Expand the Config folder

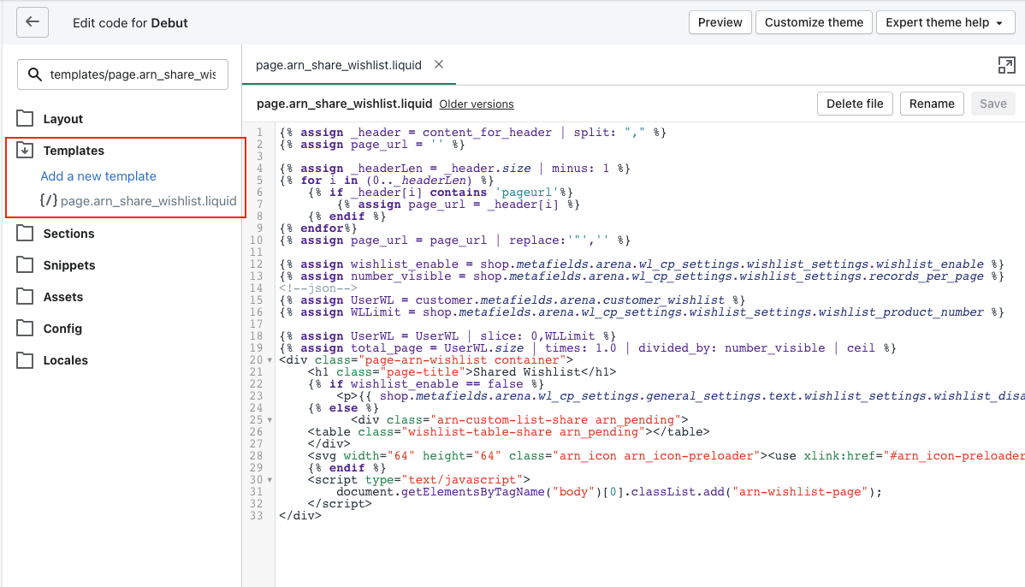(x=62, y=329)
